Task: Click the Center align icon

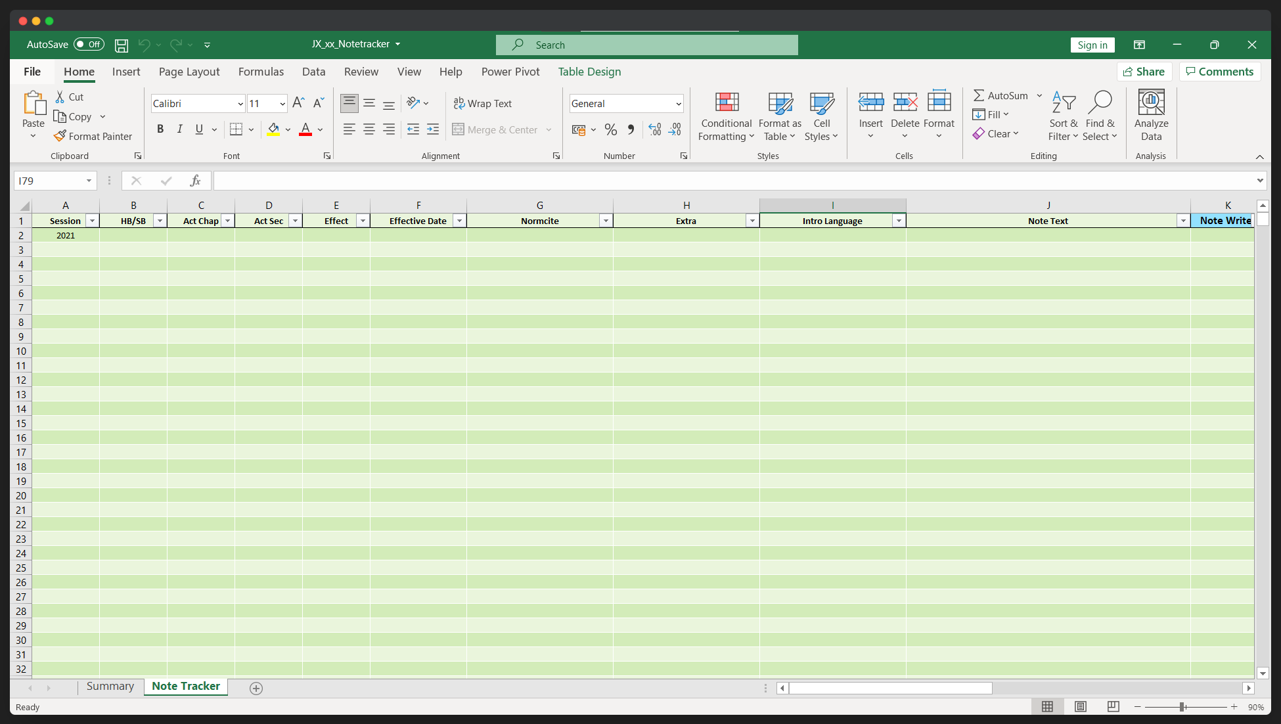Action: pyautogui.click(x=369, y=129)
